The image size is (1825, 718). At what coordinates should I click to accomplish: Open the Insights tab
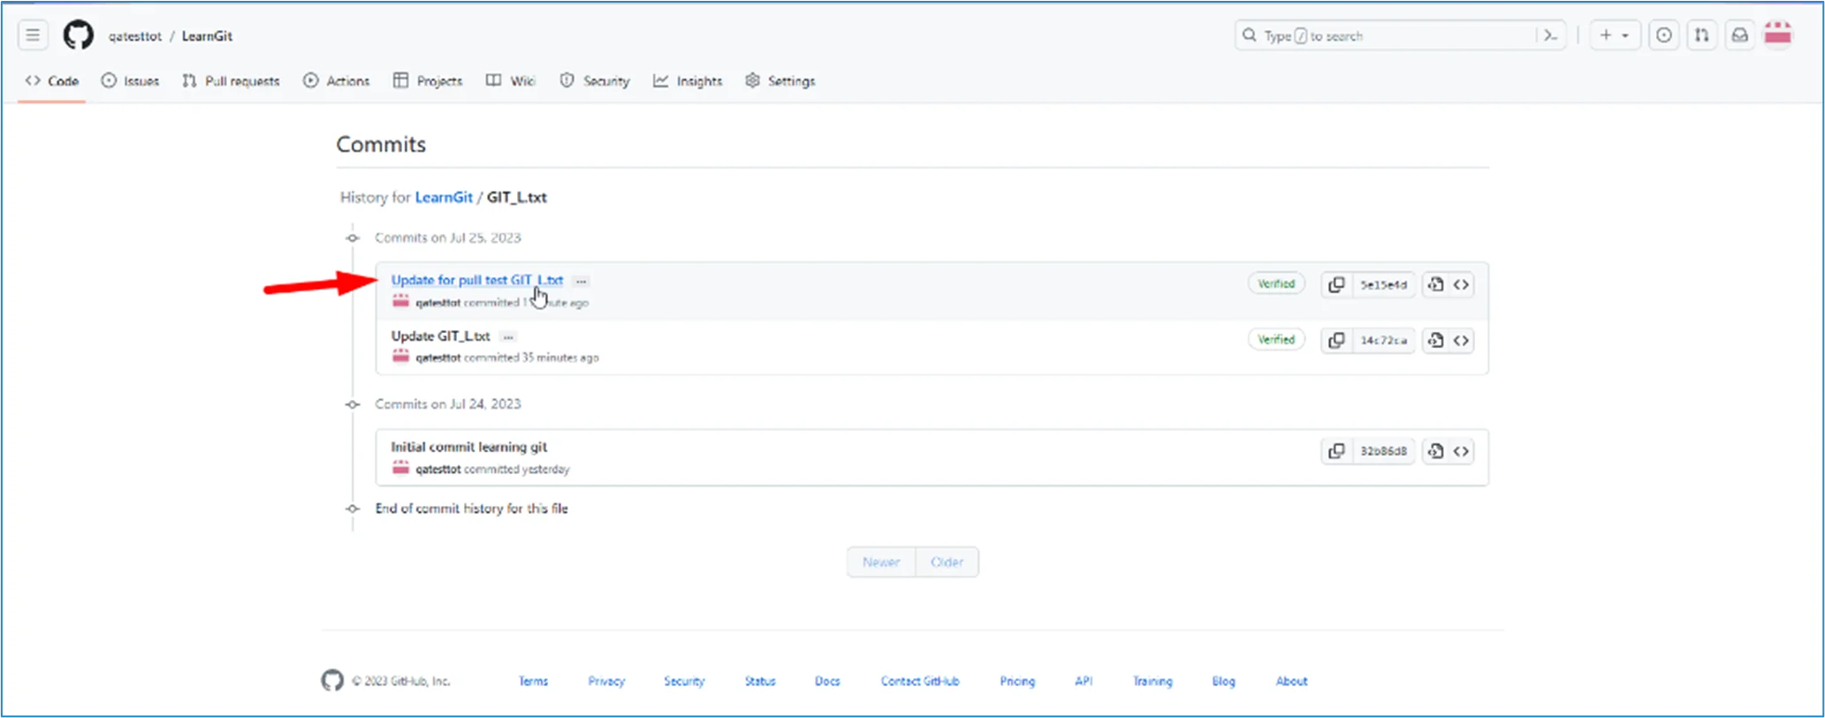688,81
